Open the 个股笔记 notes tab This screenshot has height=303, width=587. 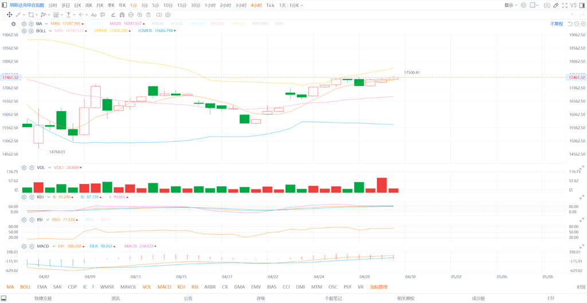334,298
